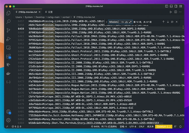189x133 pixels.
Task: Click inside the find input containing Mission.
Action: tap(114, 22)
